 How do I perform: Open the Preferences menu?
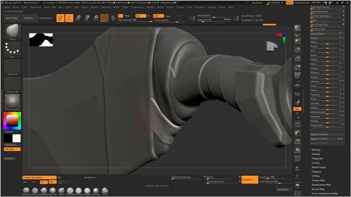[138, 7]
